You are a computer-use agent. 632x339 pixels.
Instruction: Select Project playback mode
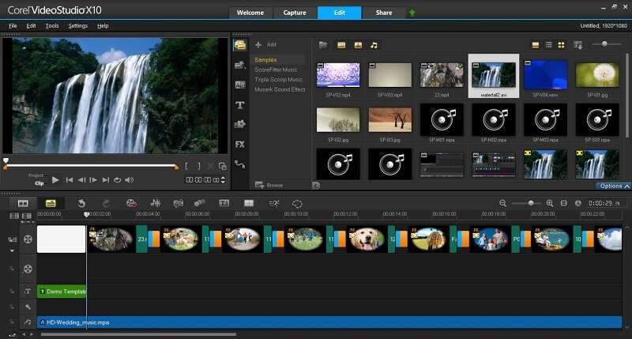(36, 175)
